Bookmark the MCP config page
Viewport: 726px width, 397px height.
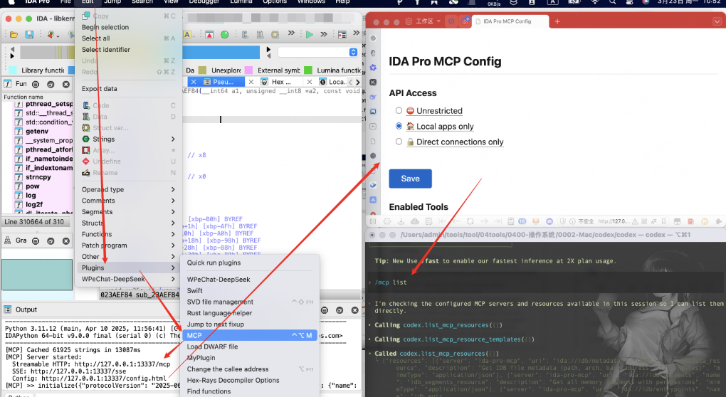pyautogui.click(x=663, y=222)
